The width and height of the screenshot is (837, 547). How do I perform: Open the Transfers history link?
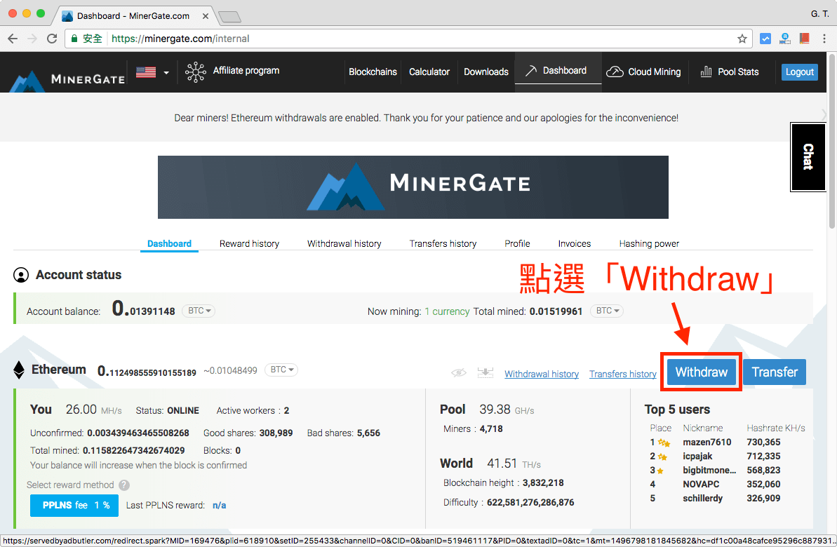coord(622,374)
